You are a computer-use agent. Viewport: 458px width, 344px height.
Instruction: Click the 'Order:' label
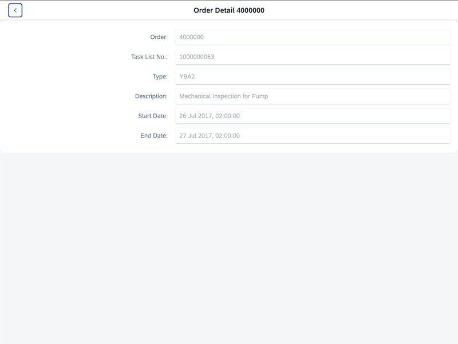pyautogui.click(x=159, y=37)
